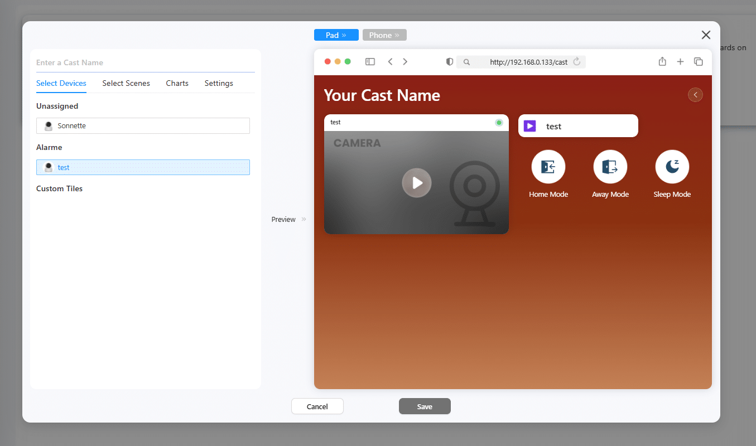Open the Select Devices tab

(x=61, y=83)
